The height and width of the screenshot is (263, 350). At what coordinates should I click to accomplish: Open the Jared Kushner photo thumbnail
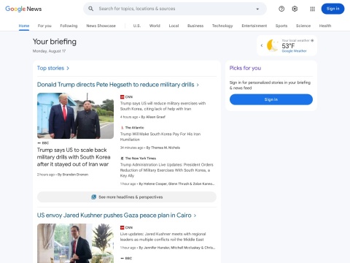75,243
